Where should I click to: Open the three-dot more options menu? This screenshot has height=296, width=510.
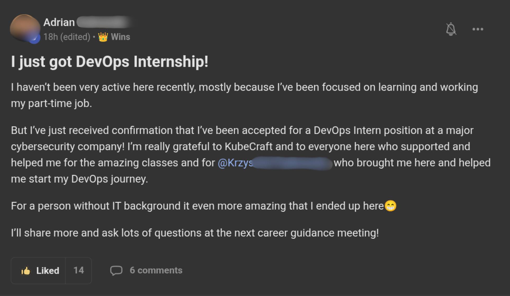tap(478, 29)
